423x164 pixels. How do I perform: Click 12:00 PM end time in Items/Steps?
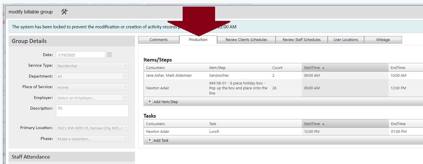pyautogui.click(x=398, y=88)
